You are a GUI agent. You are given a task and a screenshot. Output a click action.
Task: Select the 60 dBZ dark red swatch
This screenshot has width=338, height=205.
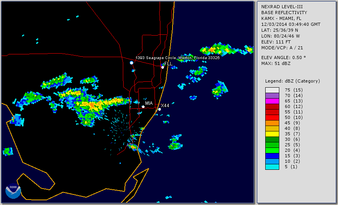click(272, 106)
